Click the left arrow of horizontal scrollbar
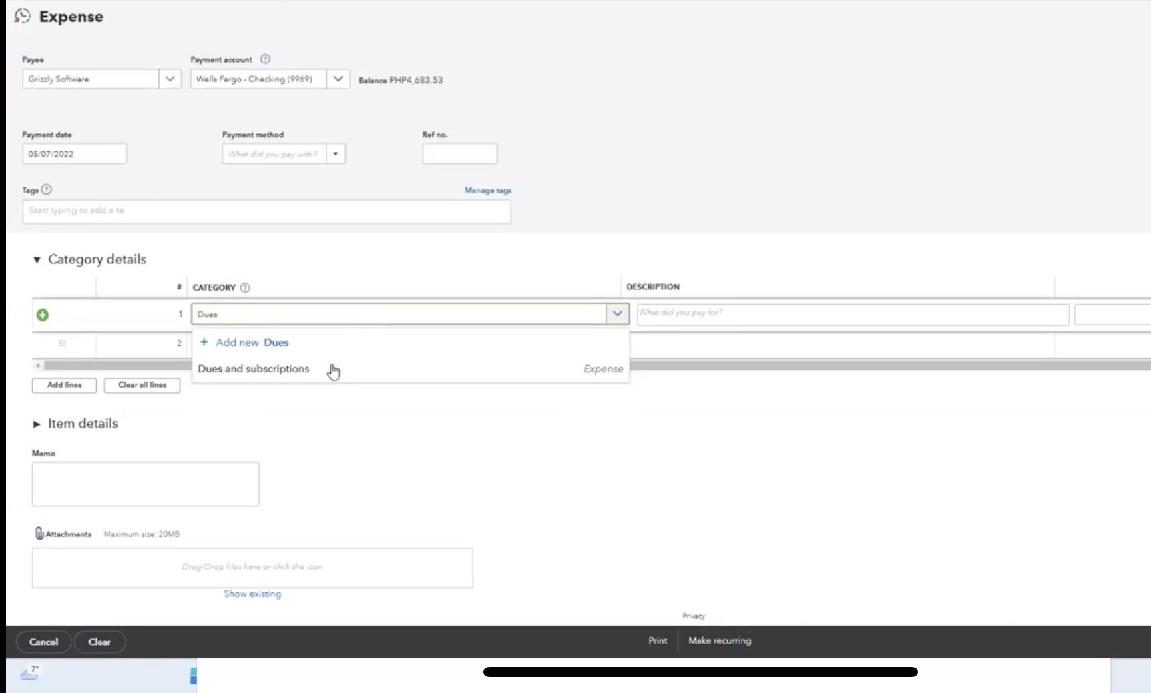Screen dimensions: 1151x693 38,365
